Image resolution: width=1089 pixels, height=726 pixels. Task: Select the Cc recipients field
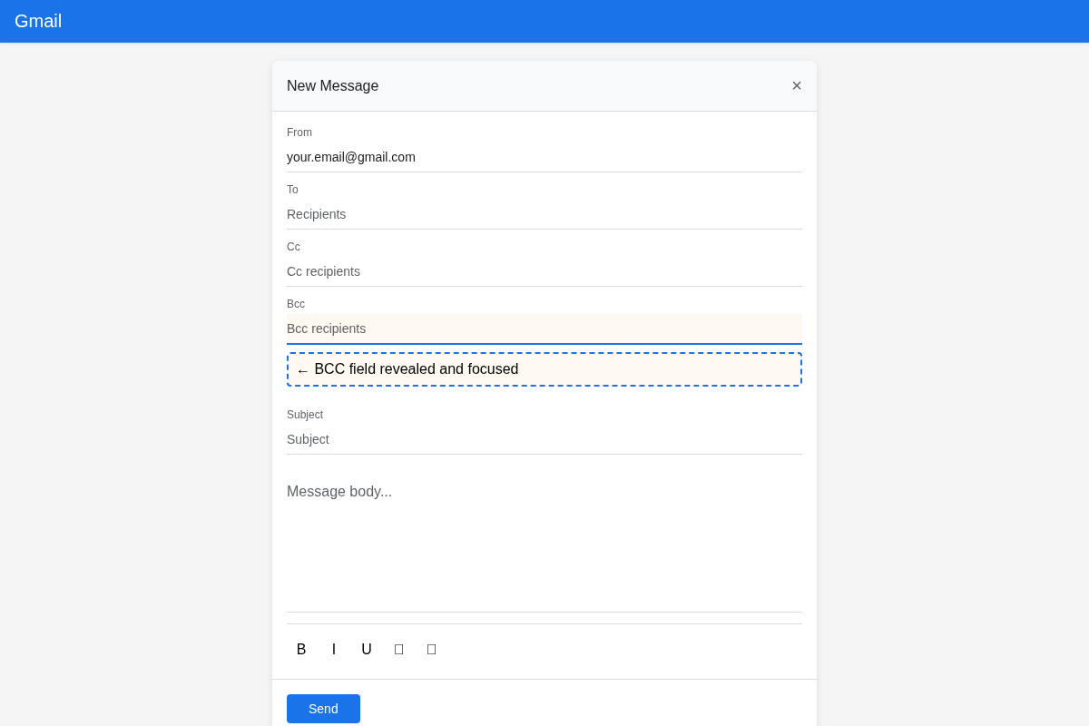[544, 271]
